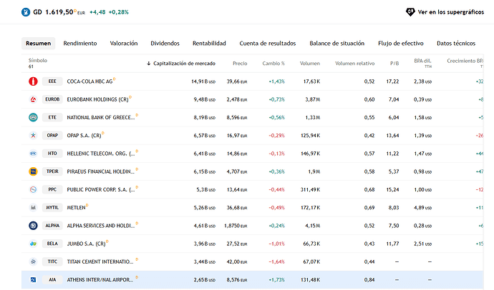The width and height of the screenshot is (494, 290).
Task: Switch to the Dividendos tab
Action: click(165, 44)
